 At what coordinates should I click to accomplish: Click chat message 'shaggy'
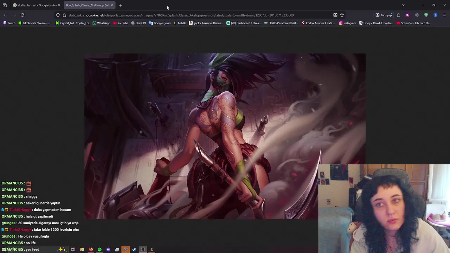[32, 196]
